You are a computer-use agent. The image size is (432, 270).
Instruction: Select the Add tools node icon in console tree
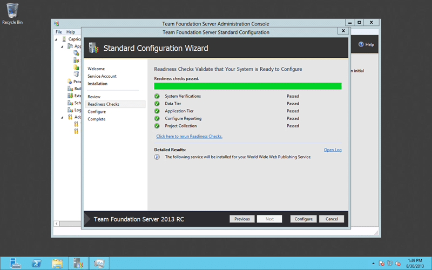(70, 117)
